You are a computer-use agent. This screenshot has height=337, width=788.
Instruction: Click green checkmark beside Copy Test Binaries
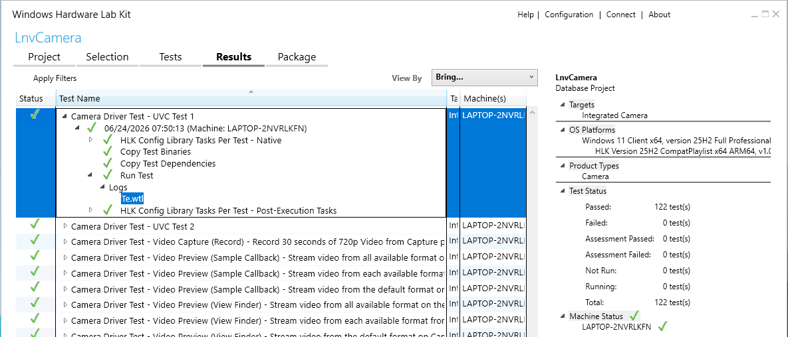108,151
